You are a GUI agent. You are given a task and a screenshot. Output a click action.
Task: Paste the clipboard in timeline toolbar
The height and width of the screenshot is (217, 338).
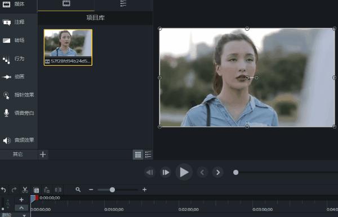[47, 189]
